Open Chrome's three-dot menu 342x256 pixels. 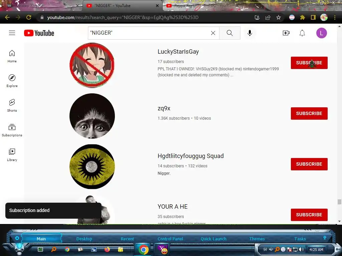(335, 17)
